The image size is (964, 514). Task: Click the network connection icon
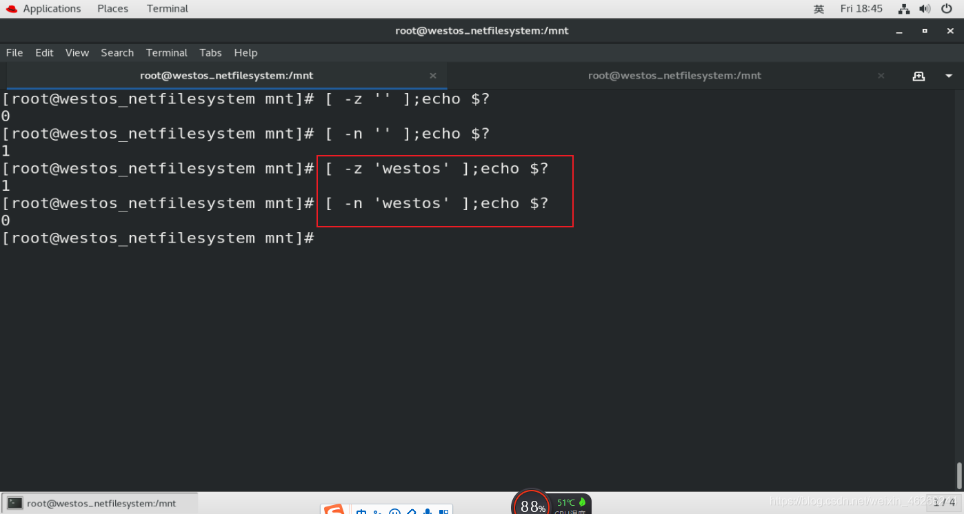(x=904, y=9)
